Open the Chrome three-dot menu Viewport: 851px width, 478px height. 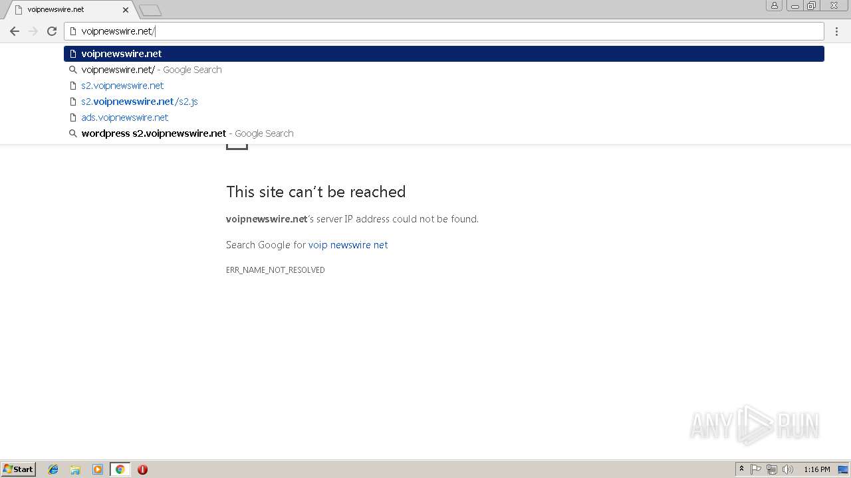click(x=837, y=31)
